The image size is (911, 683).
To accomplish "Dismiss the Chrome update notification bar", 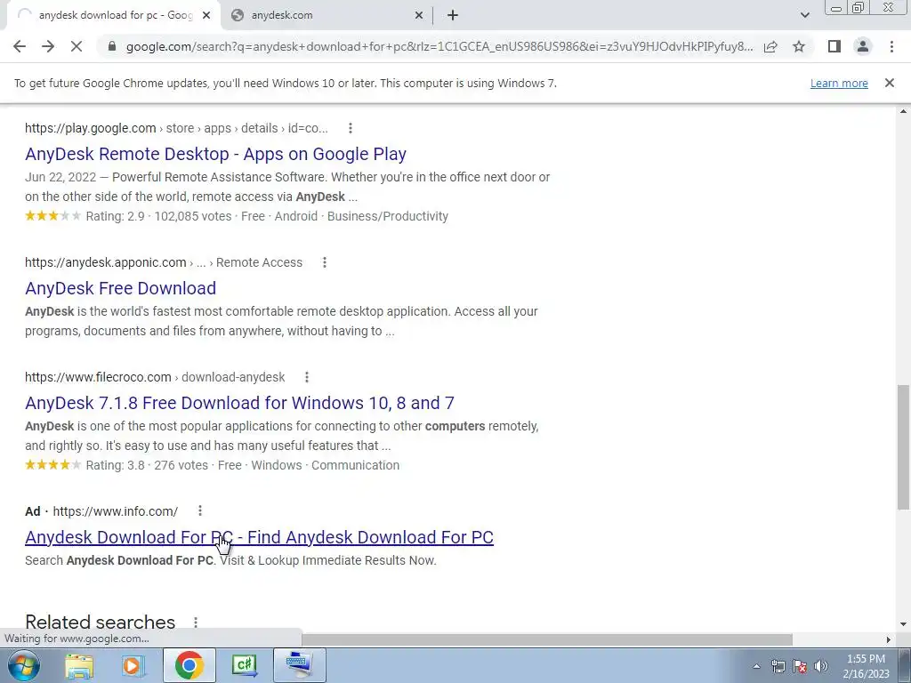I will [x=889, y=83].
